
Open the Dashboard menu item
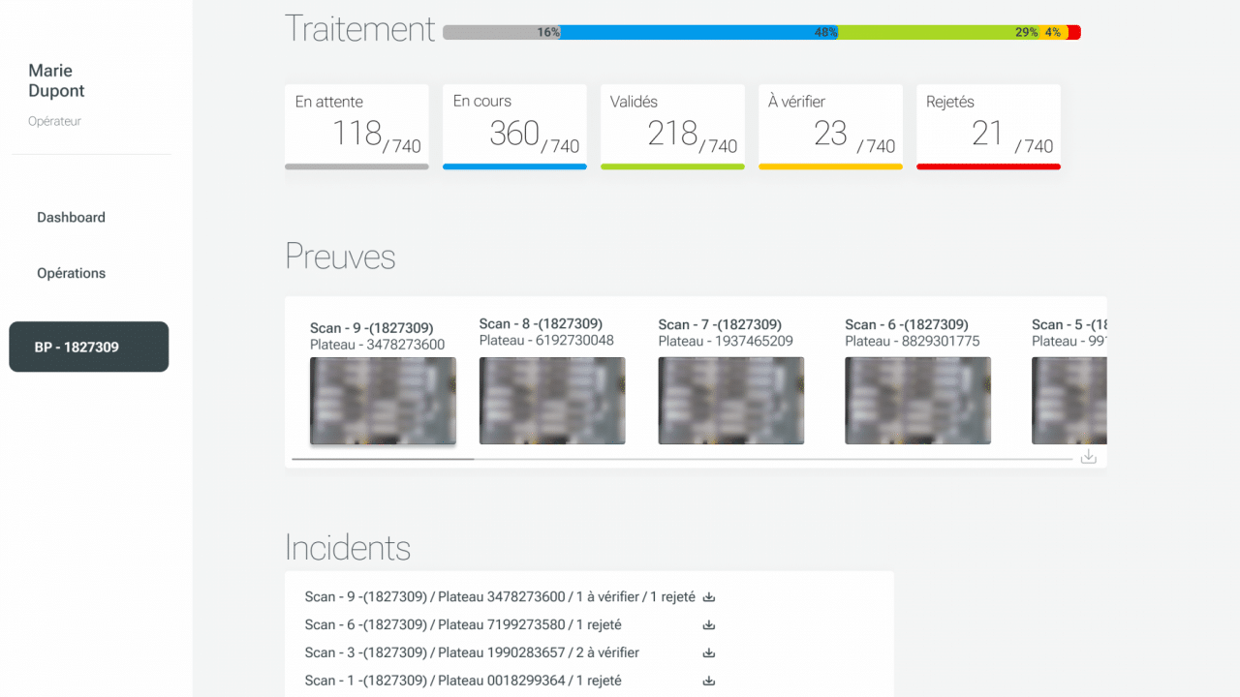[71, 218]
